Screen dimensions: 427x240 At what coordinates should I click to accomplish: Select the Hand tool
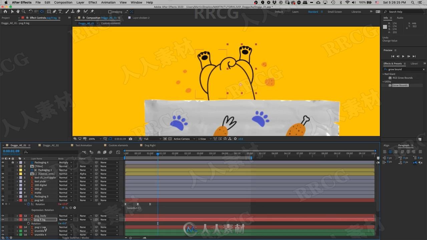tap(18, 11)
